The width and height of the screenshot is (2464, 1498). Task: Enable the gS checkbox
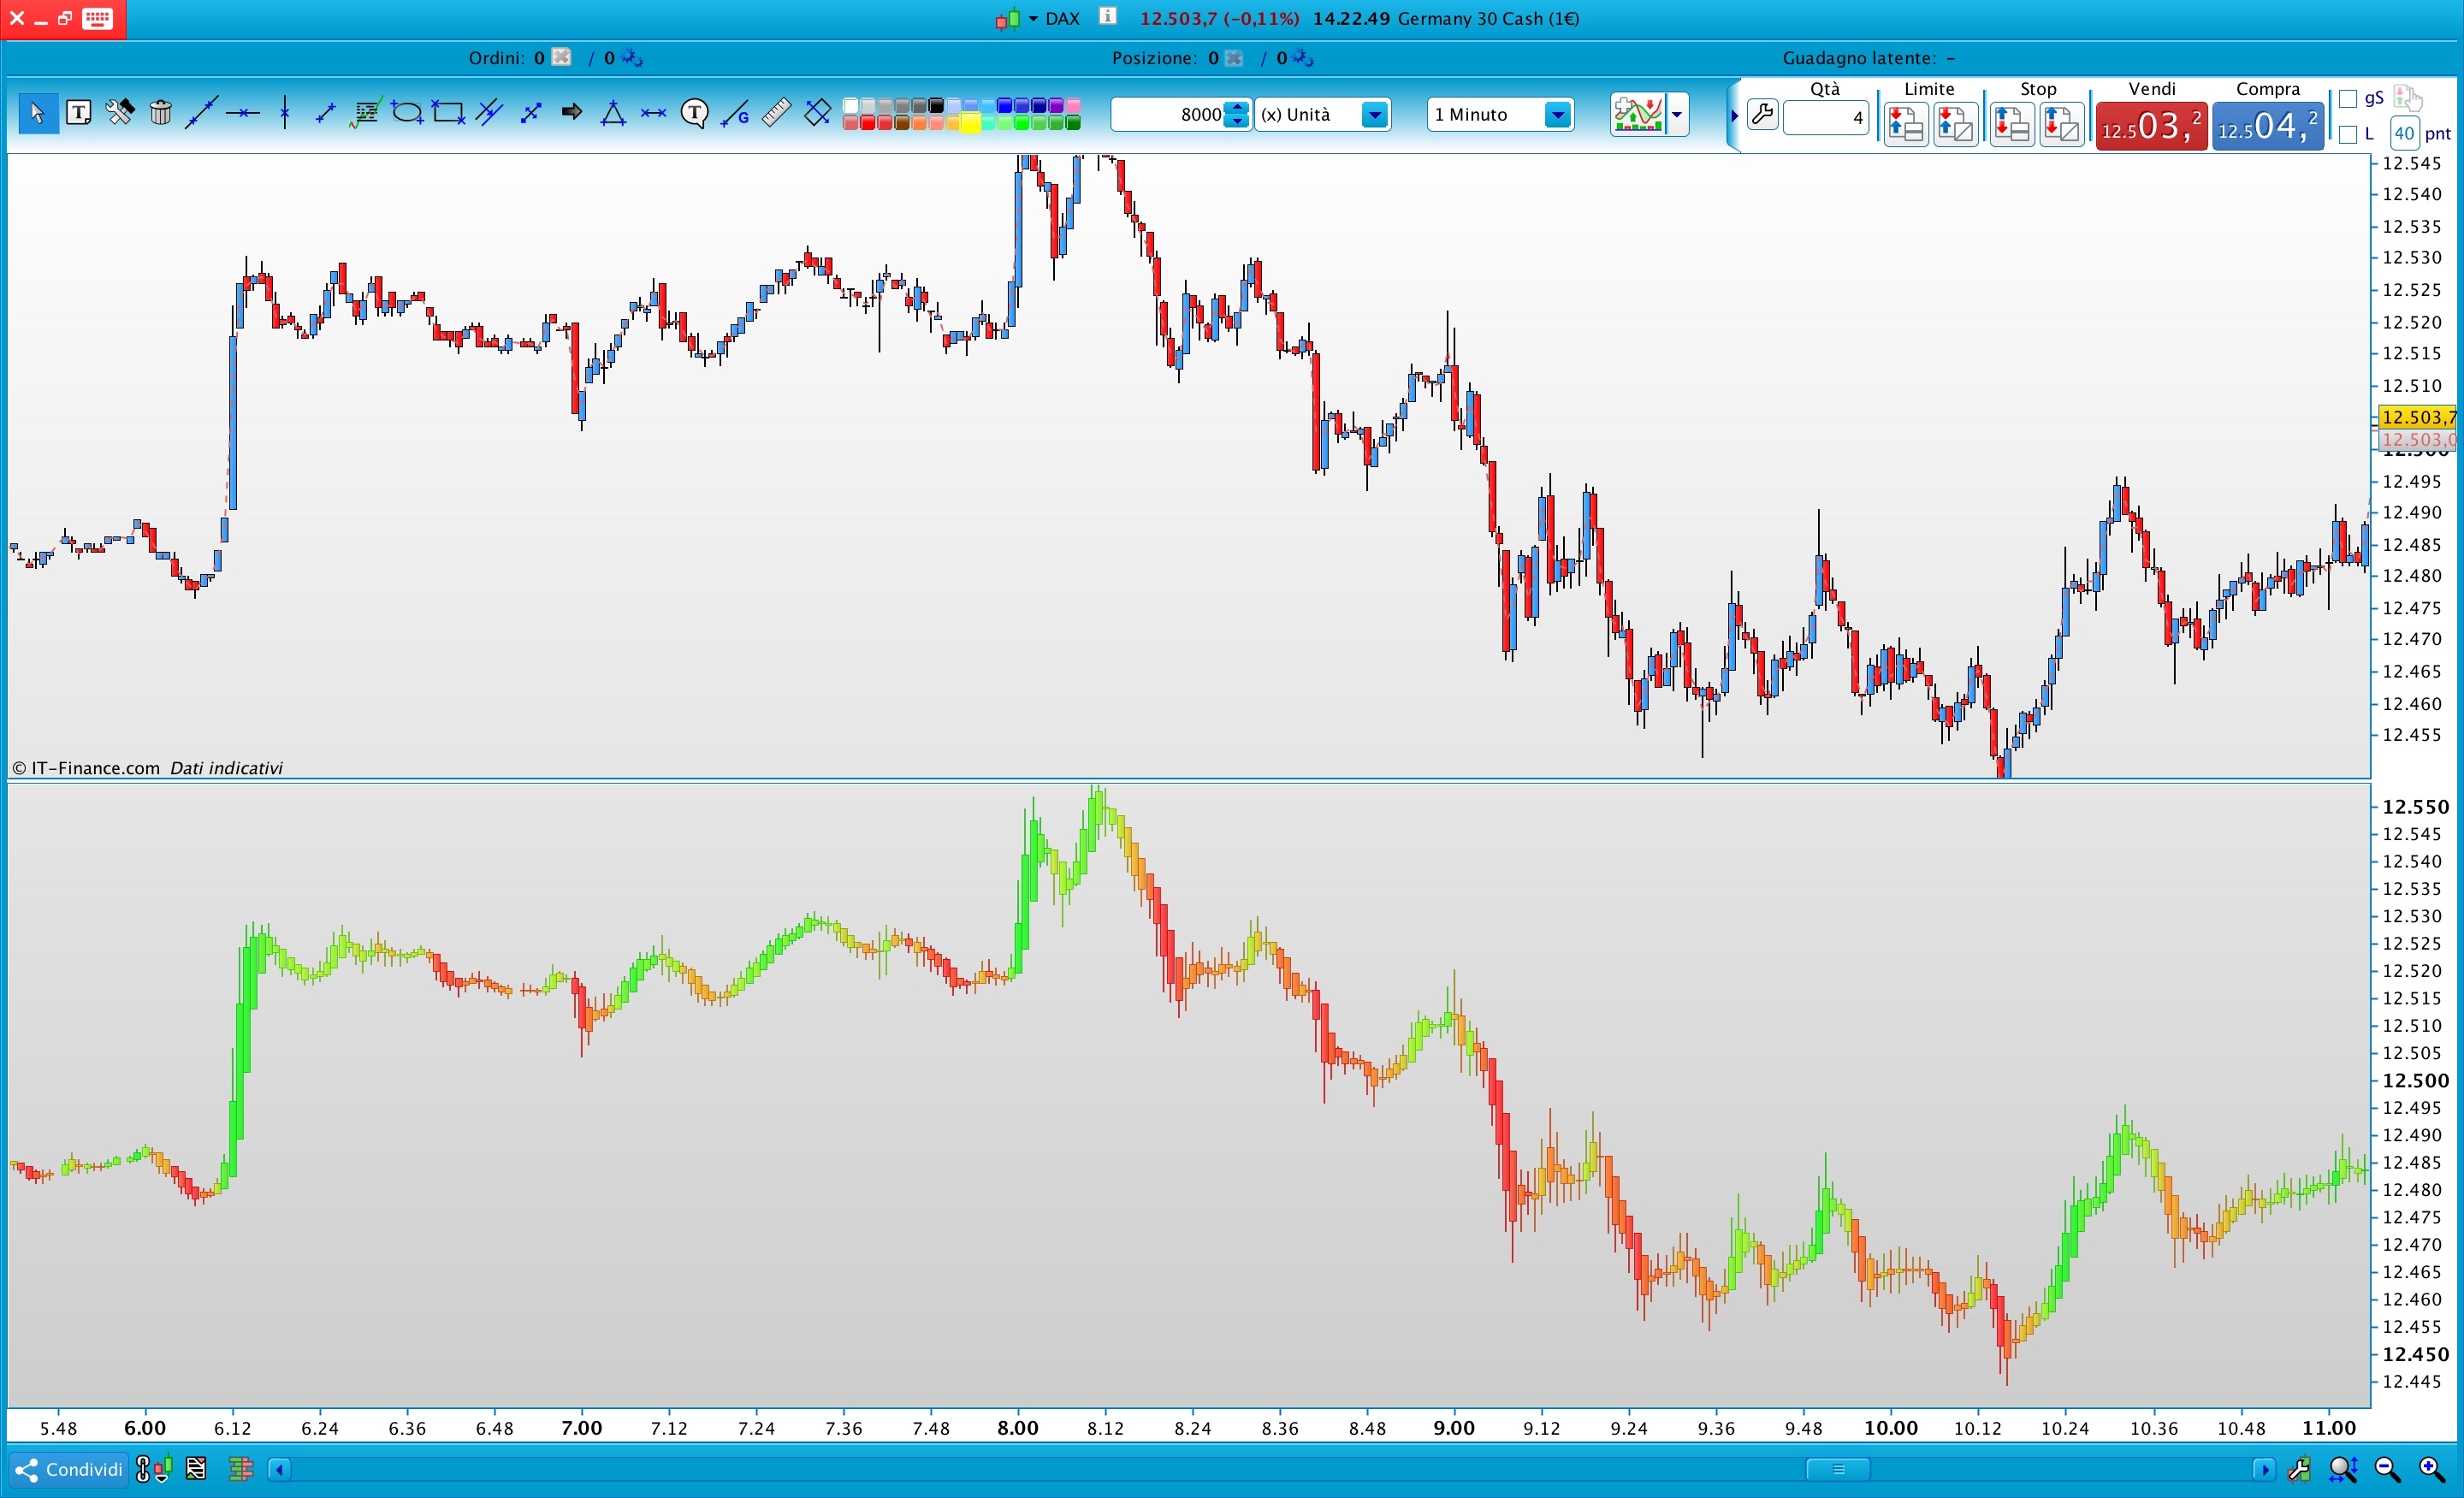[2348, 99]
